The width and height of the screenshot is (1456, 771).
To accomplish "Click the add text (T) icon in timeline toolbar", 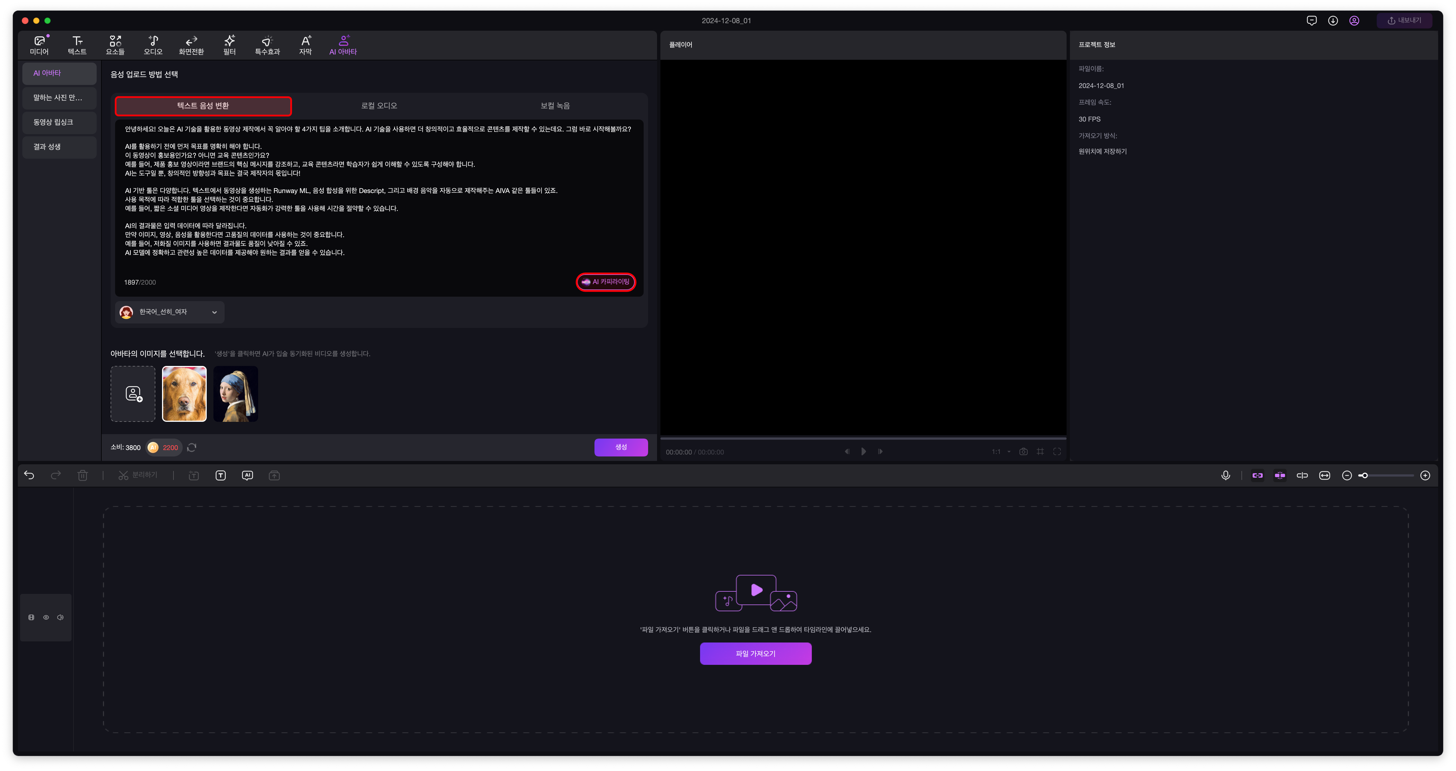I will click(220, 475).
